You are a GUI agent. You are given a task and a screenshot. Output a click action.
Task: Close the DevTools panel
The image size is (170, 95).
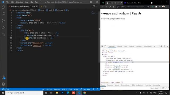coord(168,46)
